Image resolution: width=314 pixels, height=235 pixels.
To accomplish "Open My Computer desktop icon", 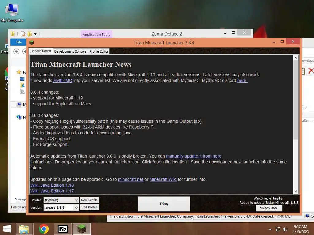I will tap(12, 12).
